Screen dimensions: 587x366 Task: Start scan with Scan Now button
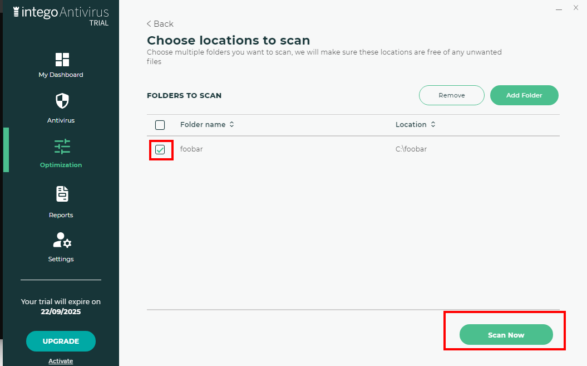coord(506,335)
